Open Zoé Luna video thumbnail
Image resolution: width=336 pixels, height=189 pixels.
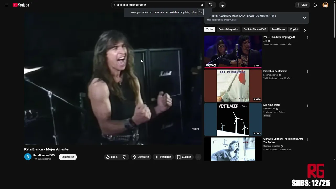[x=233, y=52]
